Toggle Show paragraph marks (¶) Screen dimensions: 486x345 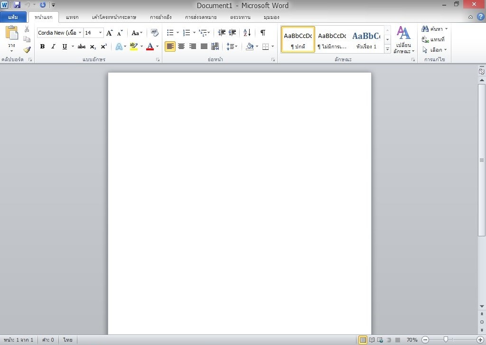click(x=263, y=33)
